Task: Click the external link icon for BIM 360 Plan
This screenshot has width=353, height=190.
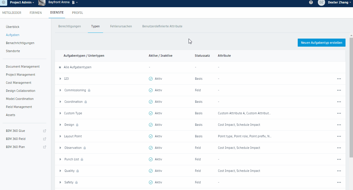Action: click(45, 147)
